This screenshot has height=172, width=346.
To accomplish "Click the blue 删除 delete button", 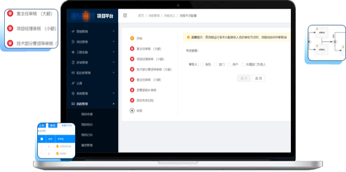I will (53, 125).
